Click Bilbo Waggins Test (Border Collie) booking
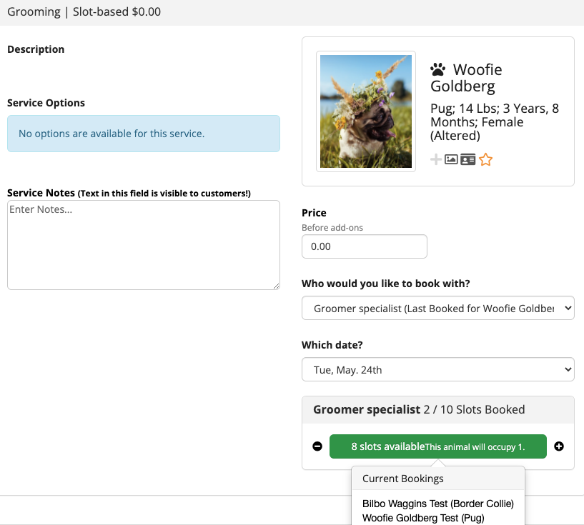The image size is (584, 525). (438, 504)
